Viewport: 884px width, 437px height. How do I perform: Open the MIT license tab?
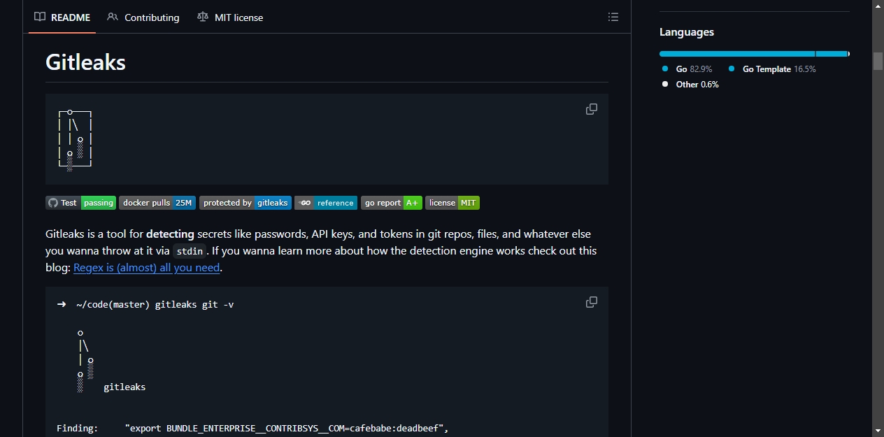tap(230, 17)
